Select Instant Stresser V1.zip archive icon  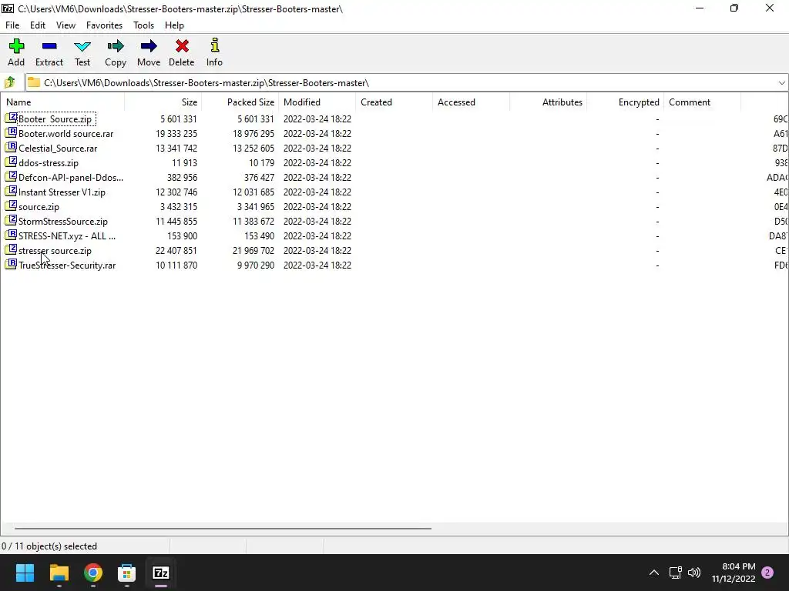tap(11, 192)
